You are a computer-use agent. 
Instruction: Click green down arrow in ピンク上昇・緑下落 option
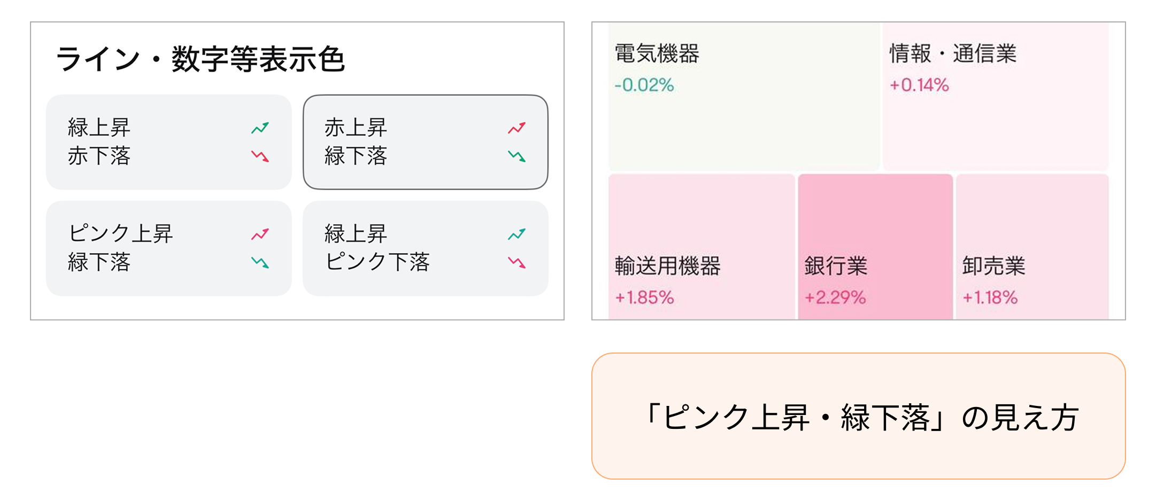click(260, 263)
